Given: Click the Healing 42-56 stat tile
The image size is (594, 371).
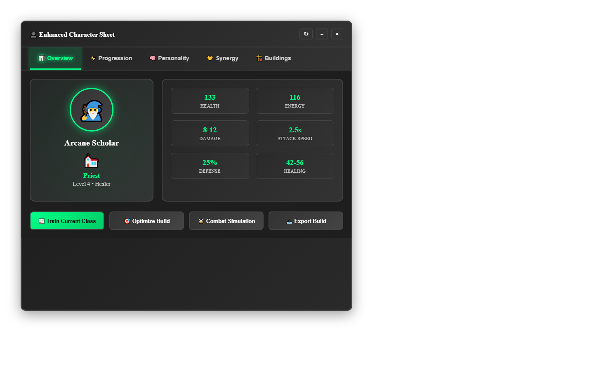Looking at the screenshot, I should [x=295, y=166].
